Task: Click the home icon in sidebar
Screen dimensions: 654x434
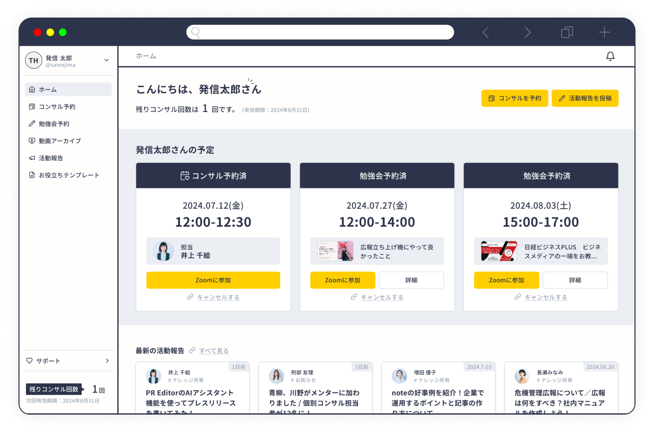Action: pos(32,90)
